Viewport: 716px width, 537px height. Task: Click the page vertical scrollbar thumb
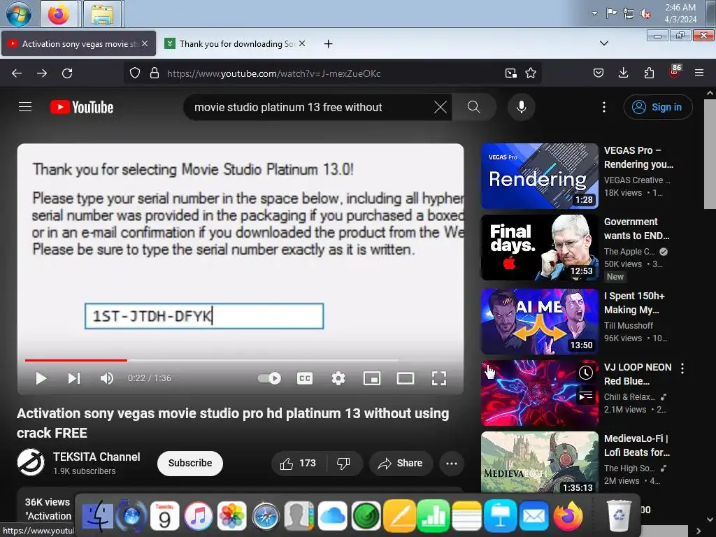coord(710,153)
